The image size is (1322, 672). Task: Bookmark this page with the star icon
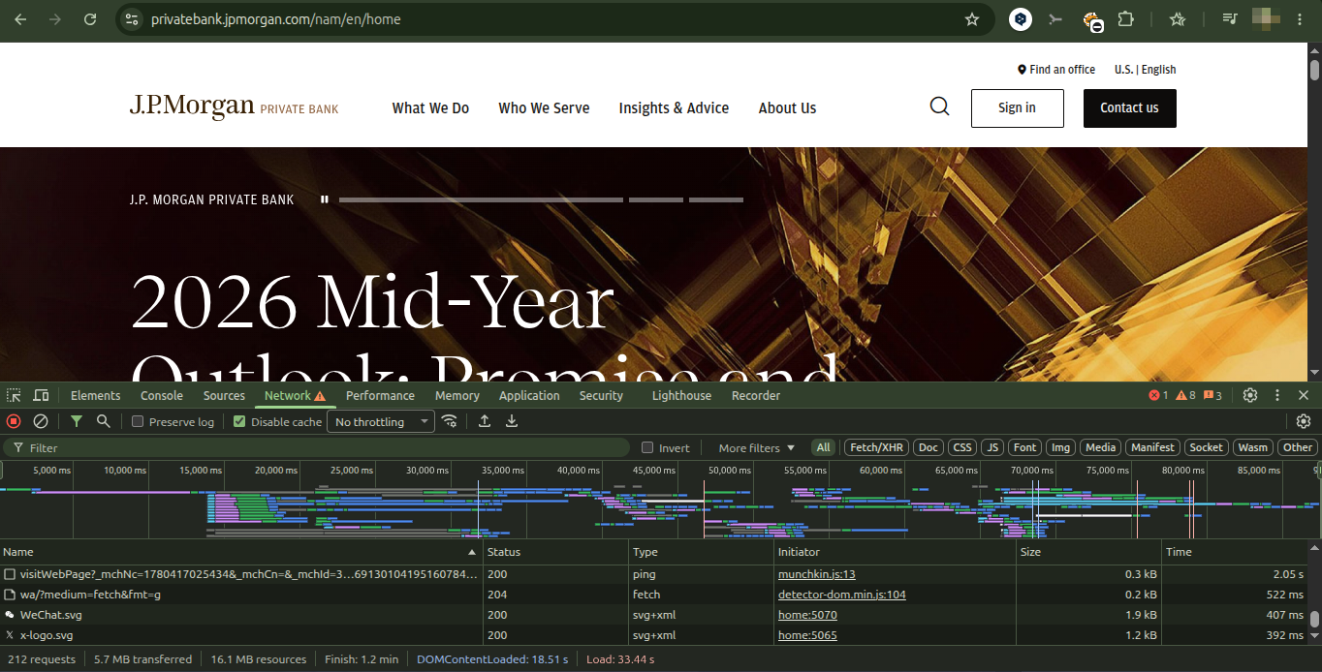972,19
